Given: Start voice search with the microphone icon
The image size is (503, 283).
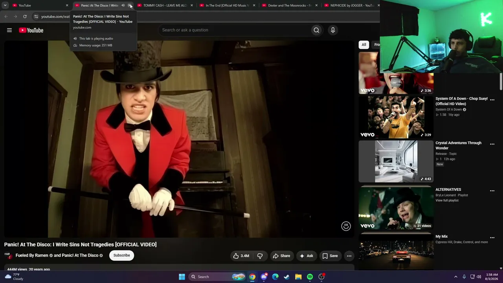Looking at the screenshot, I should click(x=333, y=30).
